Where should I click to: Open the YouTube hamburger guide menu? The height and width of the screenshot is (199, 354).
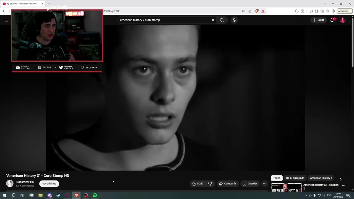click(x=7, y=20)
